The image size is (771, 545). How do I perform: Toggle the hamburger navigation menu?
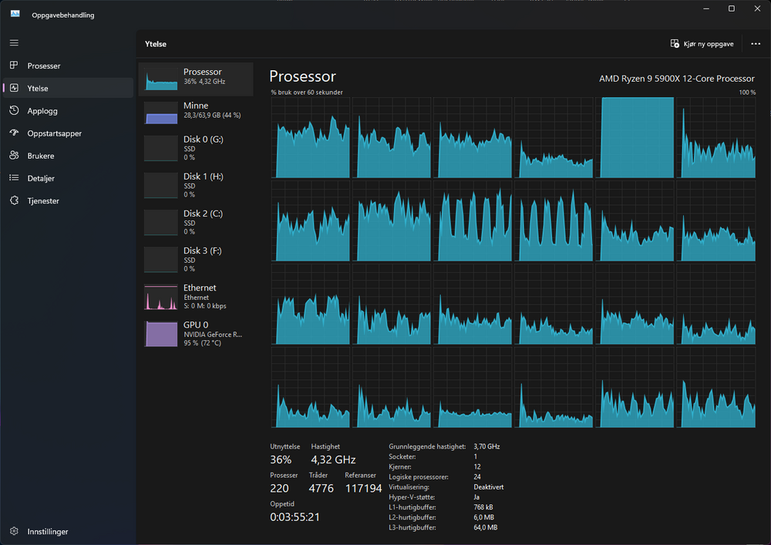tap(14, 42)
